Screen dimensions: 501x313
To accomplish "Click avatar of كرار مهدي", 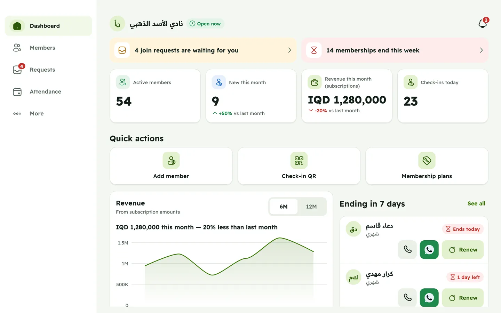I will click(353, 277).
